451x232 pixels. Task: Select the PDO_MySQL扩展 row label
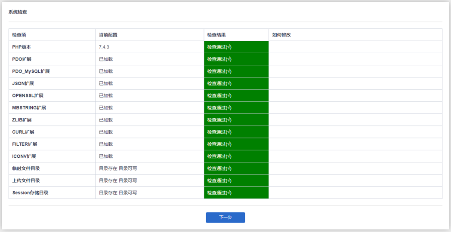click(31, 71)
